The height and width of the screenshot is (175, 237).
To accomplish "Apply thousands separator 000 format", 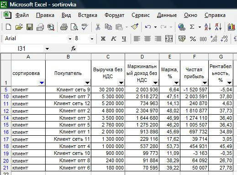I will click(203, 39).
